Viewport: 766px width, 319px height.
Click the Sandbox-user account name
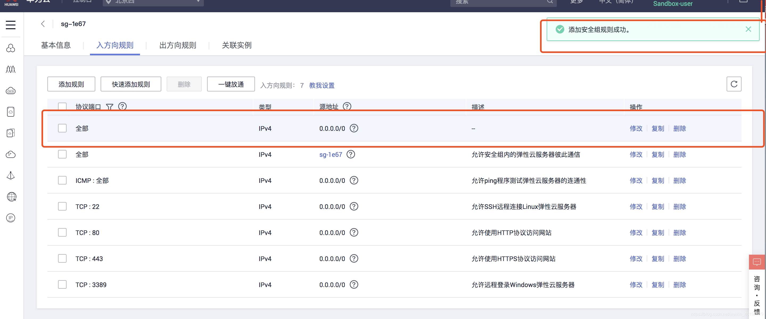tap(673, 3)
